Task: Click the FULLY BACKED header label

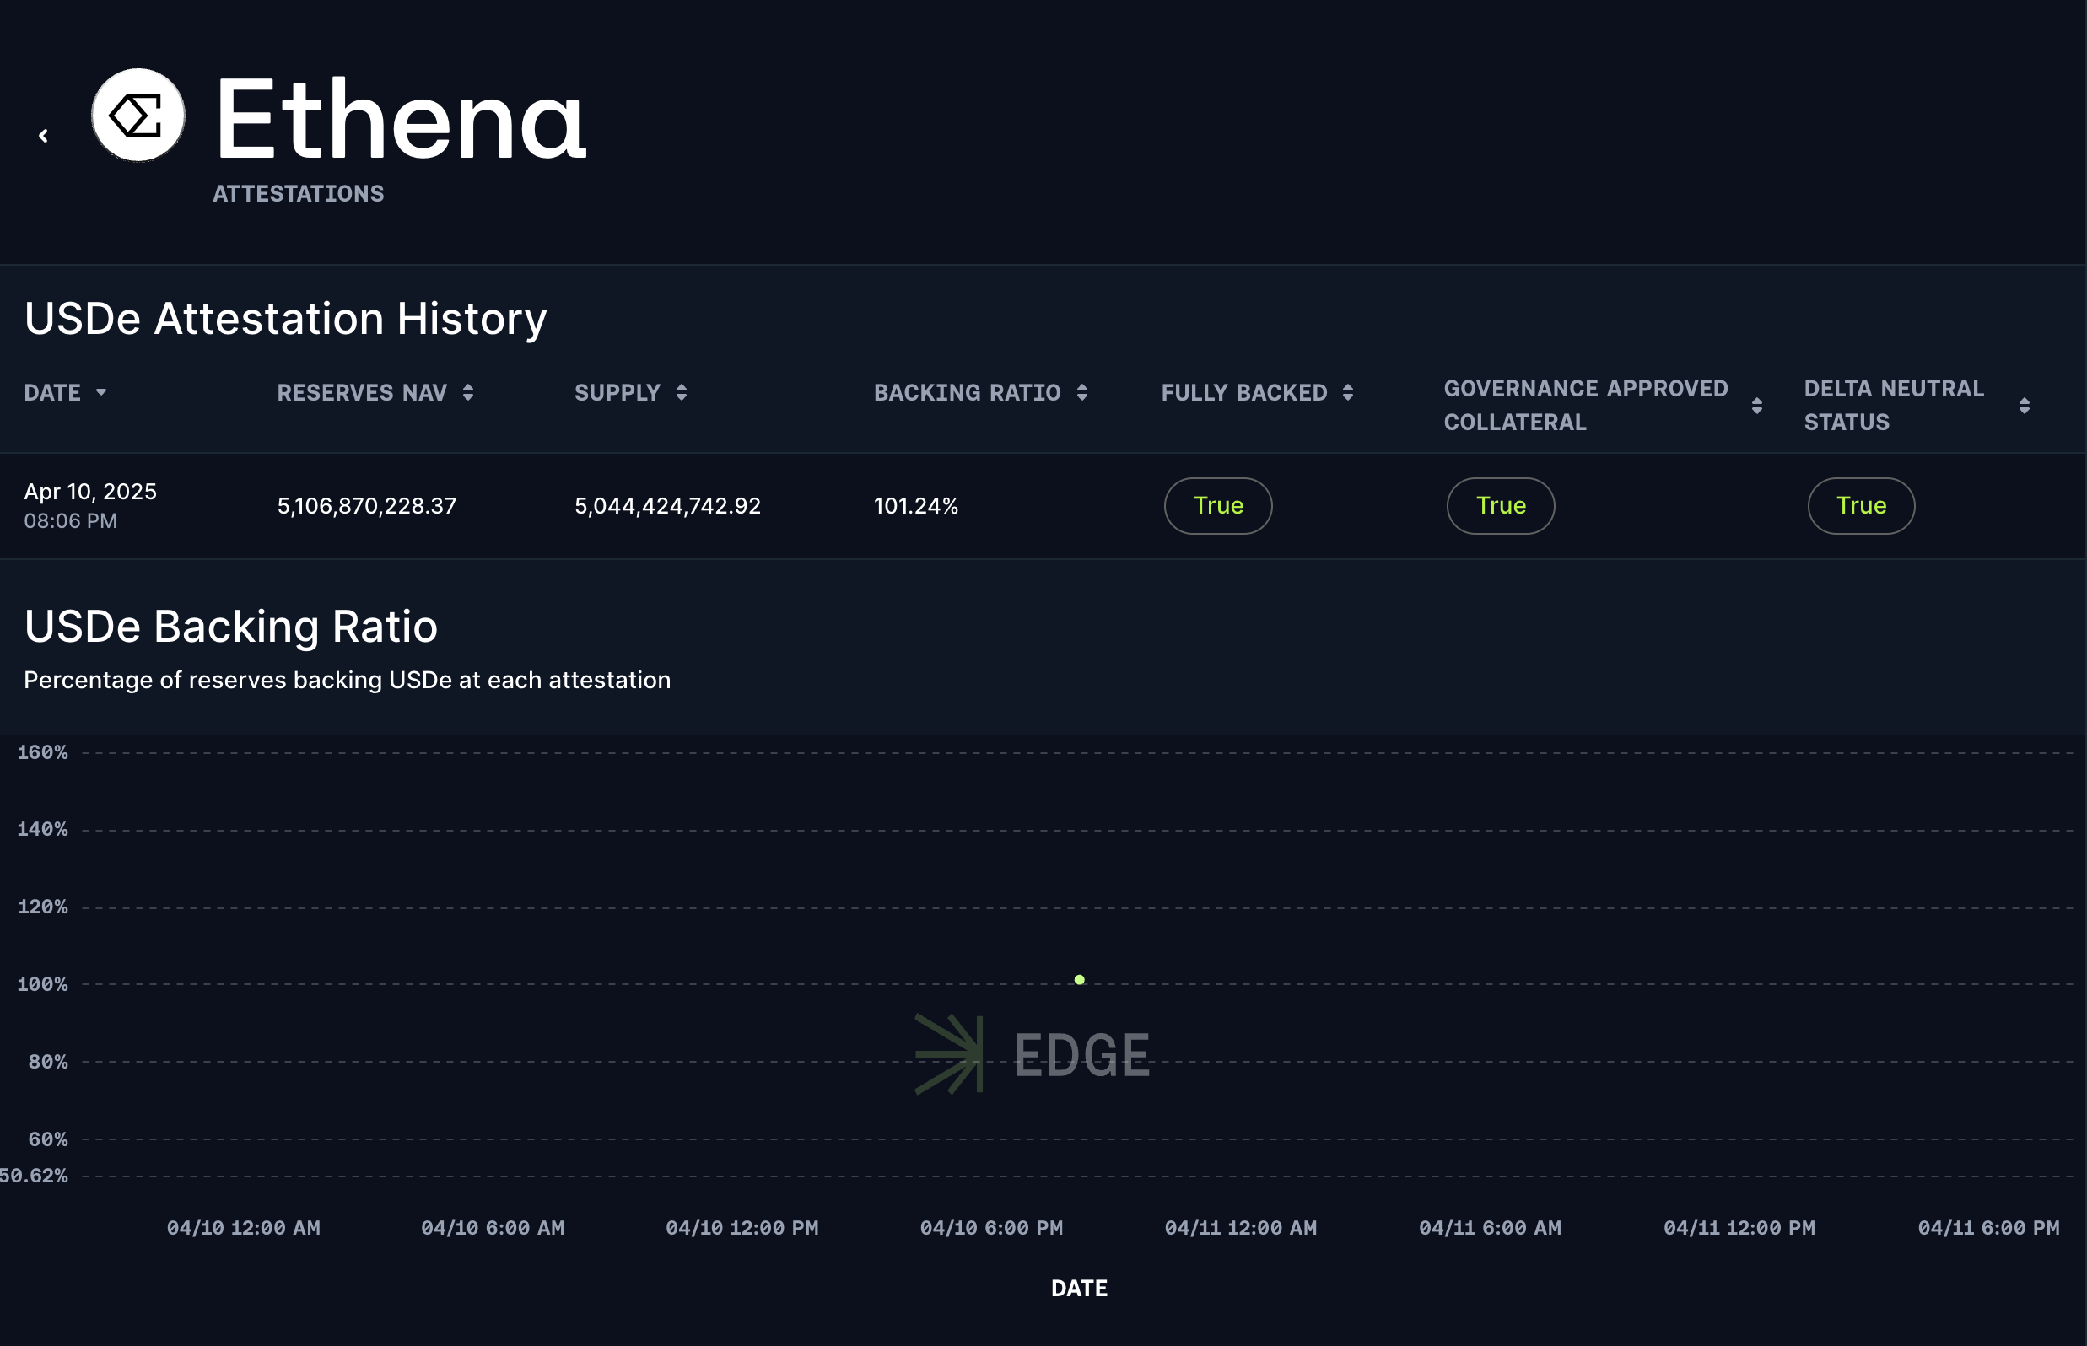Action: 1244,392
